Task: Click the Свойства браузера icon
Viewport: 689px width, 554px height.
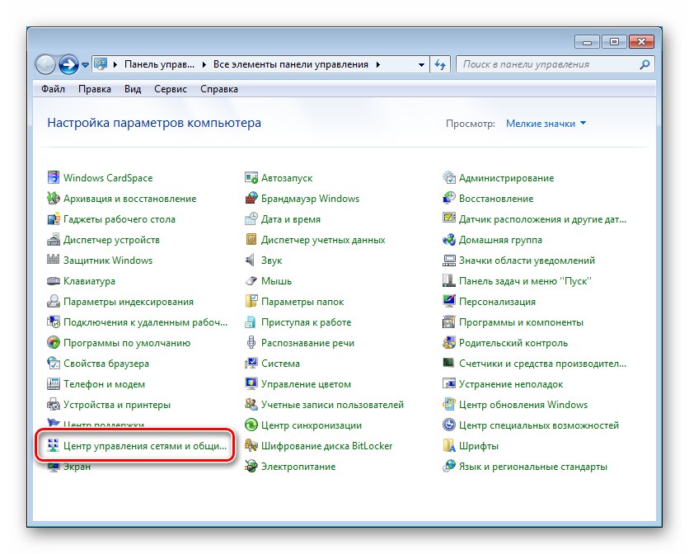Action: (x=54, y=364)
